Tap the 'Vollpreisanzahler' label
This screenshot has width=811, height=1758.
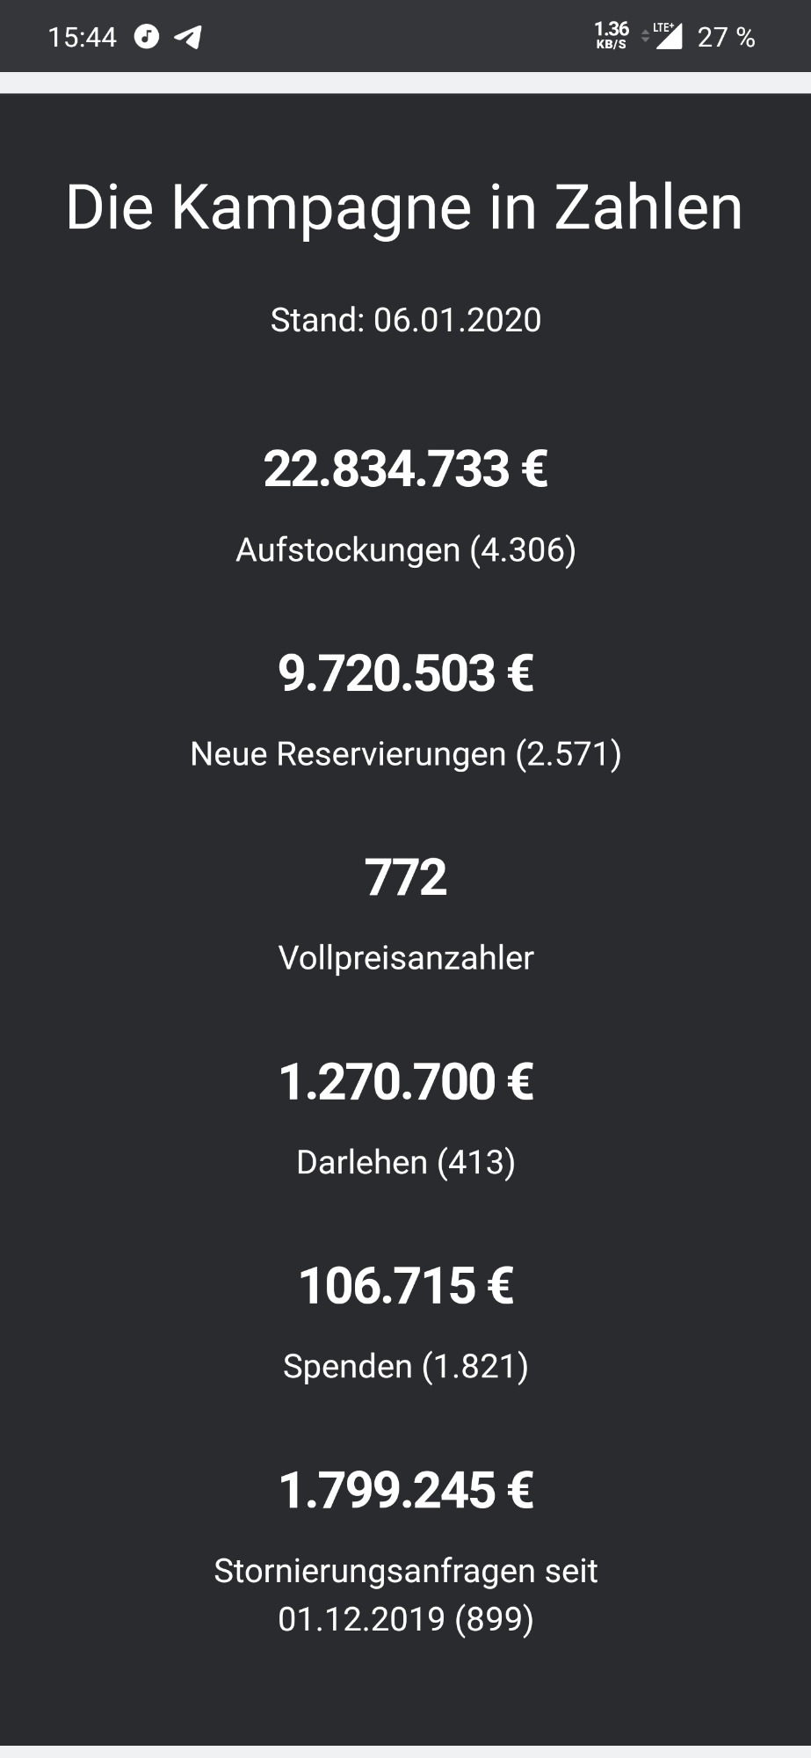[x=405, y=958]
